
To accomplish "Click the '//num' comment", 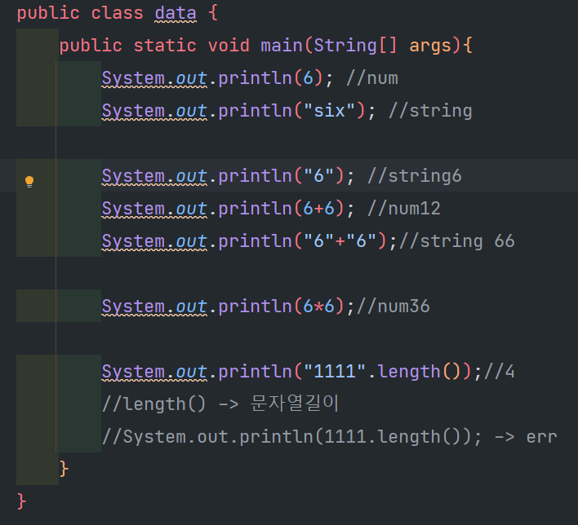I will 372,78.
